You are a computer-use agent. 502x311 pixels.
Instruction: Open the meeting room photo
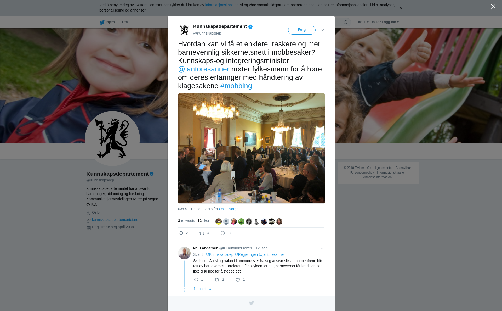point(252,148)
